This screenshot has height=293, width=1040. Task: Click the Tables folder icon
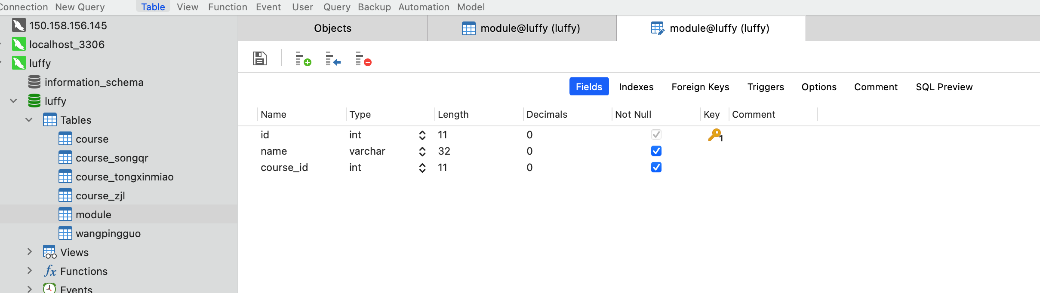click(50, 120)
